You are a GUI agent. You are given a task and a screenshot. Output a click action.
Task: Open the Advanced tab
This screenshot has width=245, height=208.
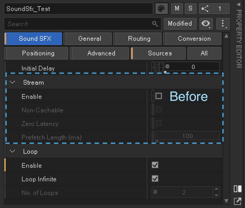coord(99,53)
